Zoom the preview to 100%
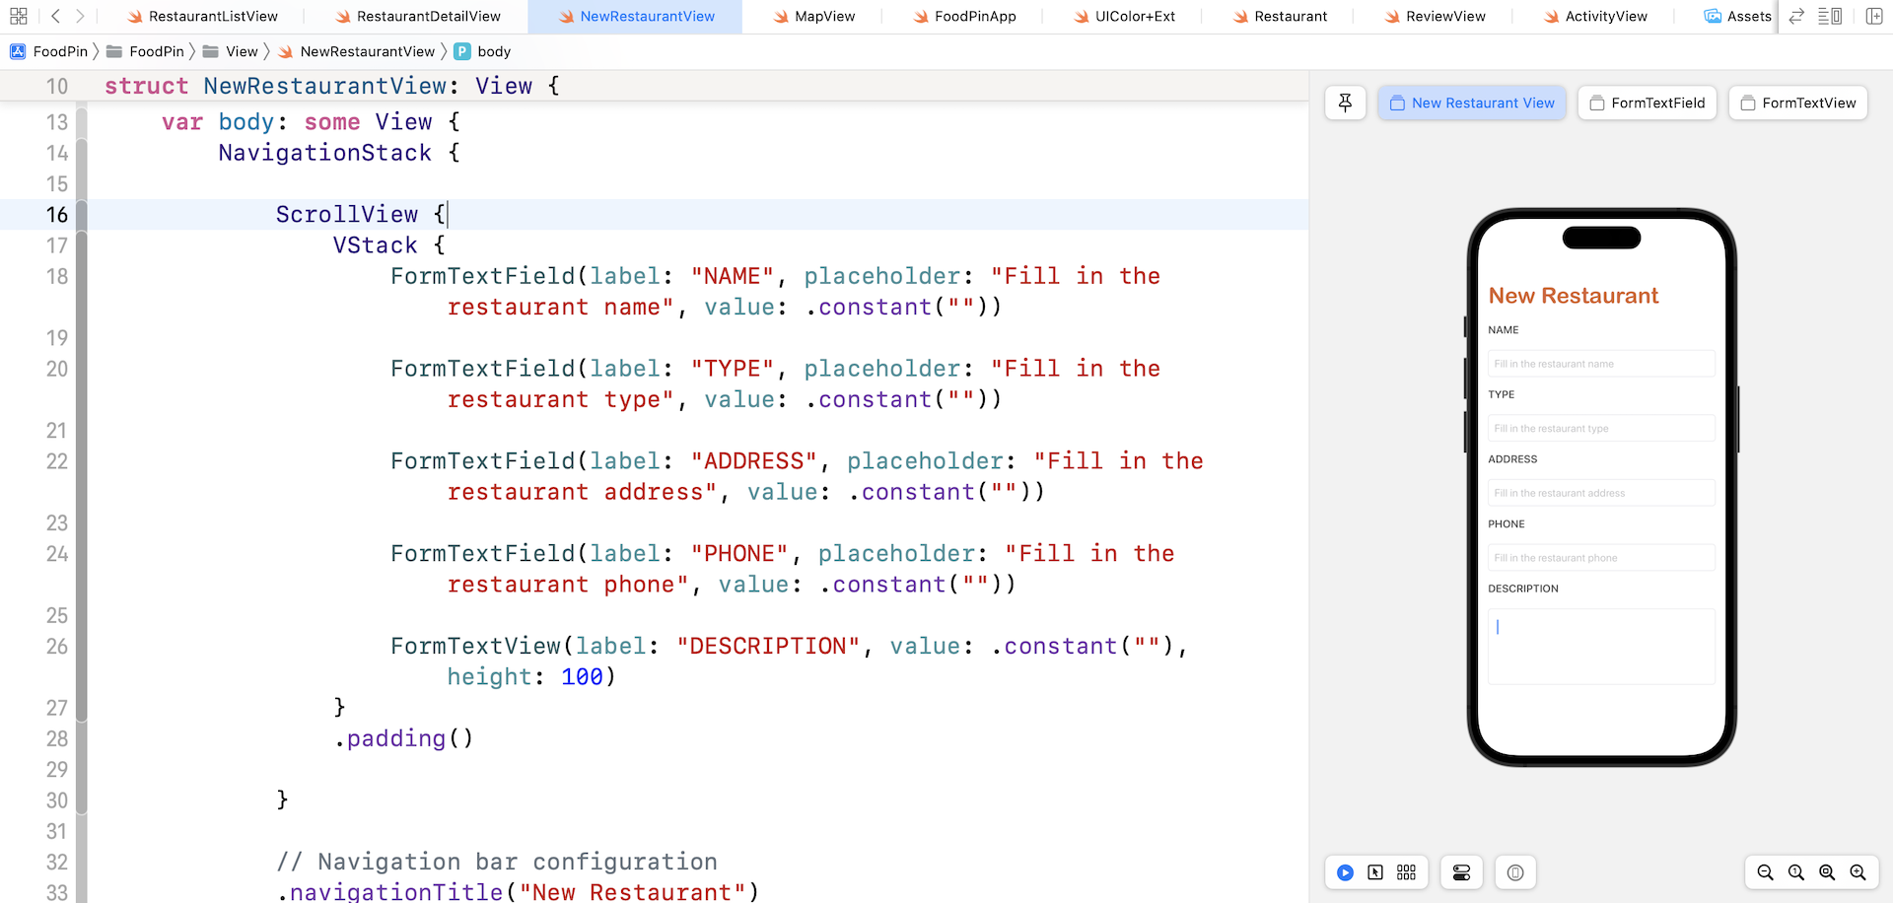 [x=1796, y=872]
